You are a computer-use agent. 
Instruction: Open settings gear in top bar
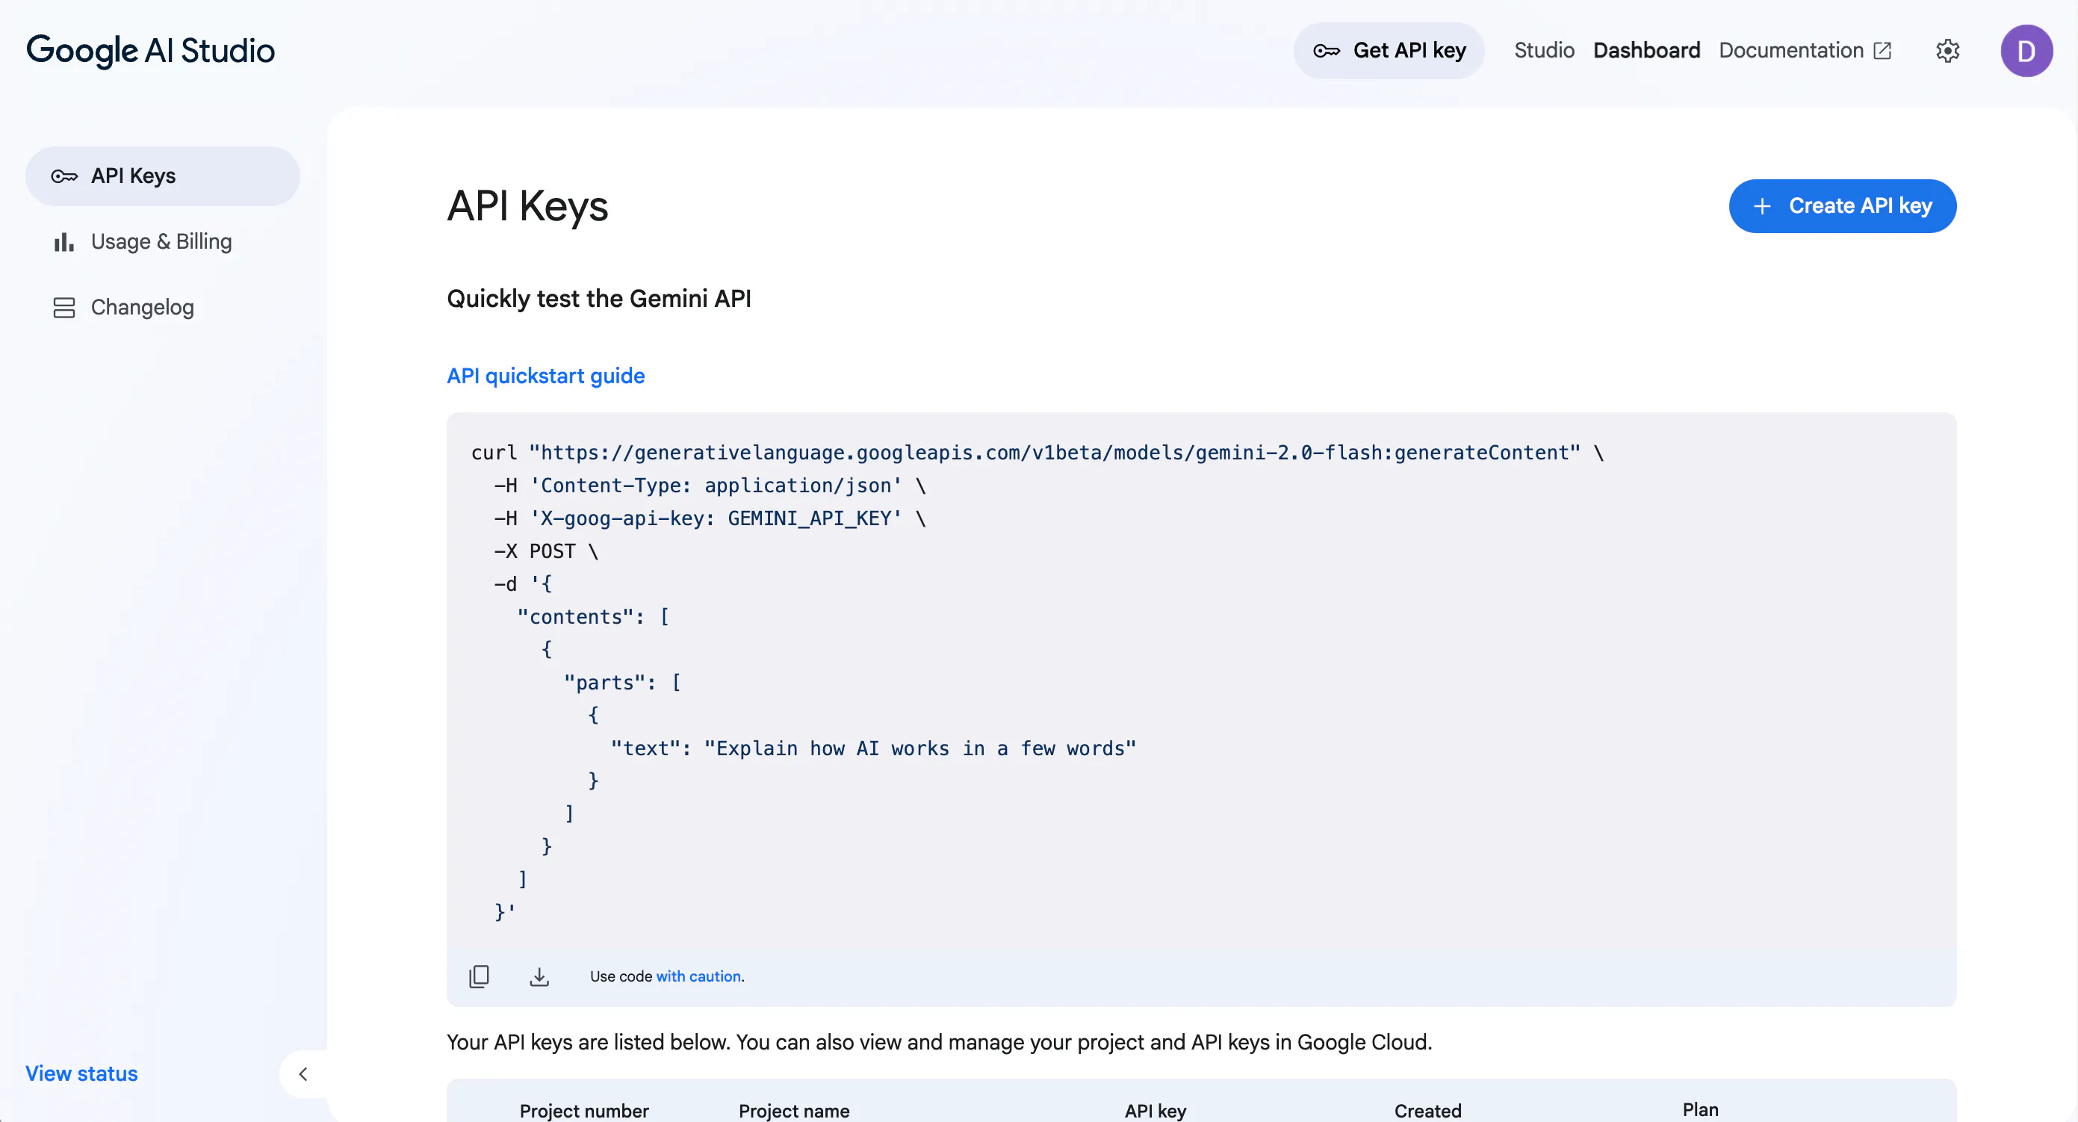pyautogui.click(x=1947, y=51)
